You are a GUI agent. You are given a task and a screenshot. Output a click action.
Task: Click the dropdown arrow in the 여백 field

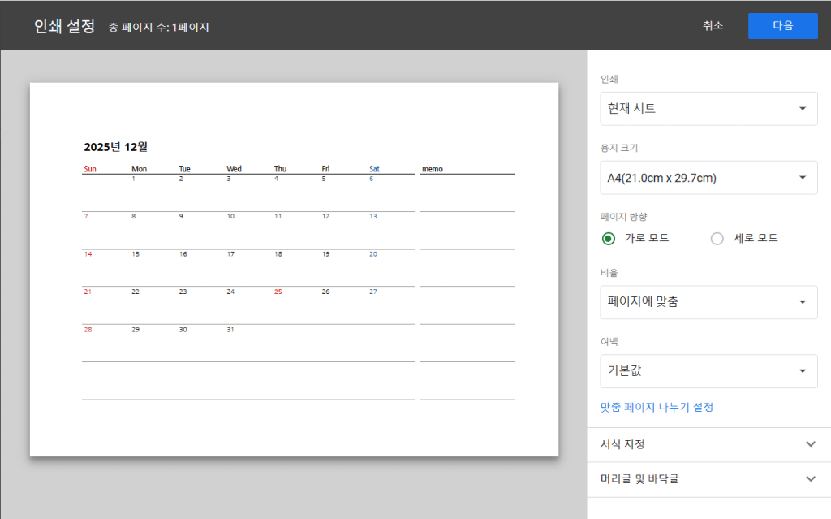pos(802,371)
